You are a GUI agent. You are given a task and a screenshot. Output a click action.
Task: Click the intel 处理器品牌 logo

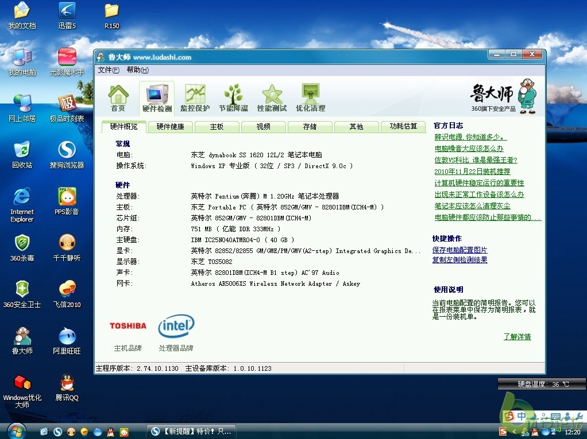tap(176, 326)
